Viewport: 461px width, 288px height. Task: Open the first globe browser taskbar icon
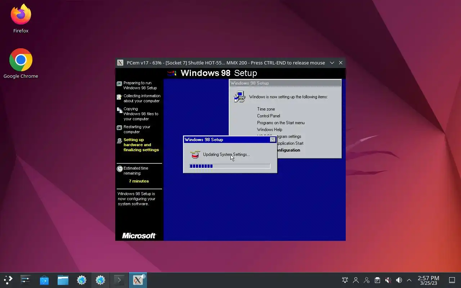click(82, 280)
